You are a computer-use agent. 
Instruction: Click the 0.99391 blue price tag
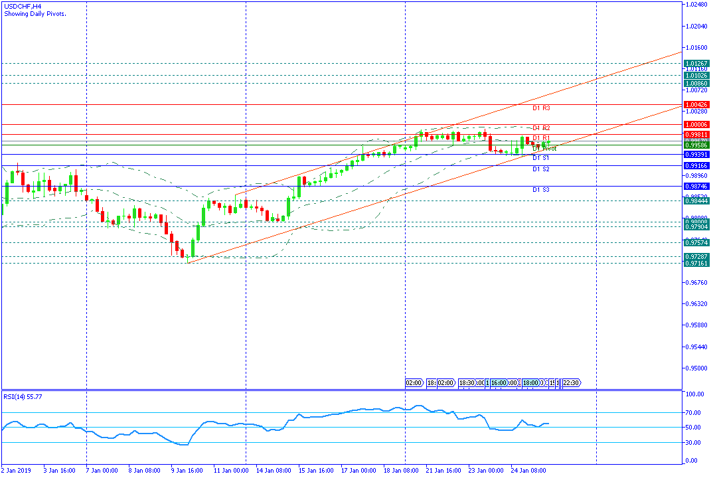(696, 155)
